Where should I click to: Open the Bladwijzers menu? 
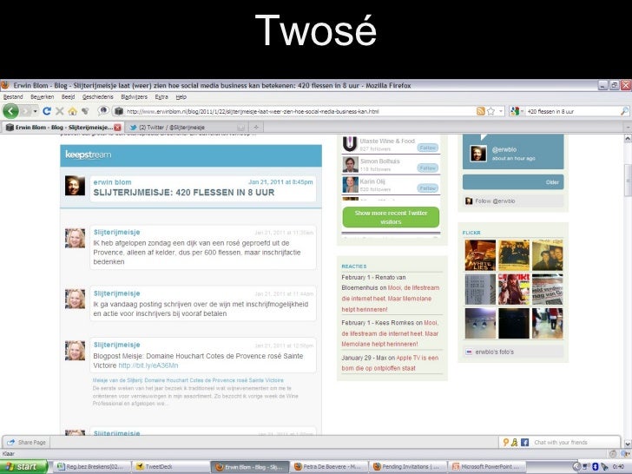pyautogui.click(x=135, y=97)
